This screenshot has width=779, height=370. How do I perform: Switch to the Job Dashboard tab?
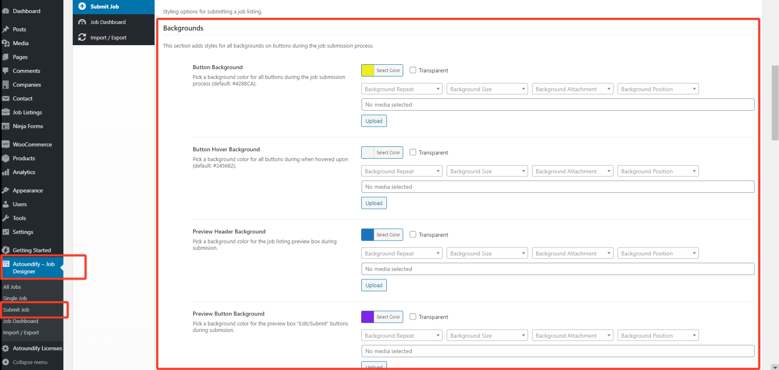pos(107,22)
